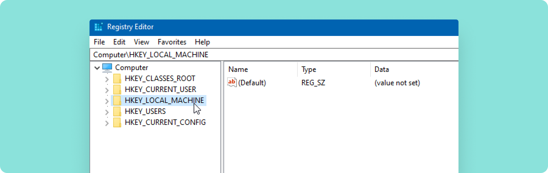The width and height of the screenshot is (548, 173).
Task: Select the HKEY_CLASSES_ROOT label
Action: [160, 79]
